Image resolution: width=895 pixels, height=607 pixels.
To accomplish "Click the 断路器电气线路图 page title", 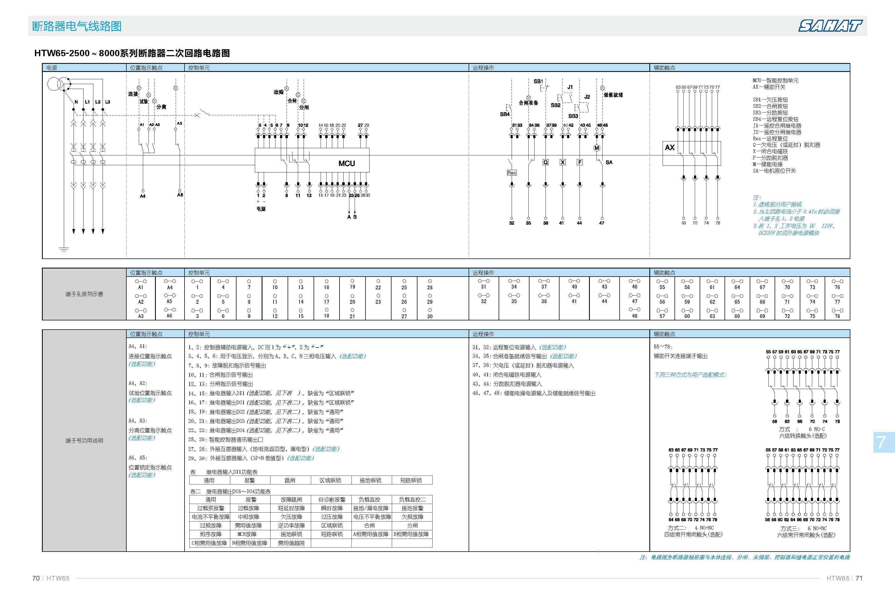I will tap(77, 26).
